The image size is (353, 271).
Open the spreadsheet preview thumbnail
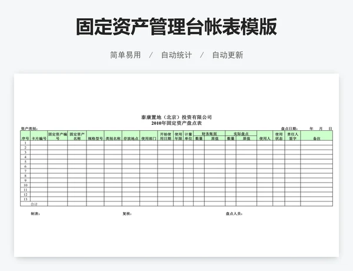[176, 165]
